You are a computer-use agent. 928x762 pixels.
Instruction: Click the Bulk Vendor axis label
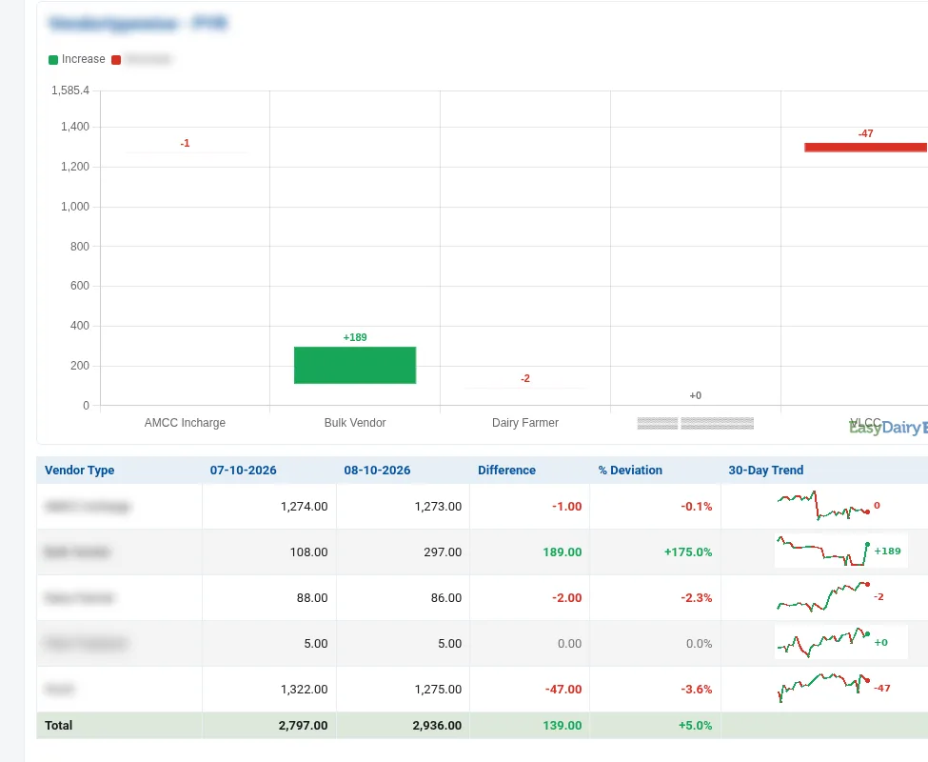pyautogui.click(x=355, y=423)
